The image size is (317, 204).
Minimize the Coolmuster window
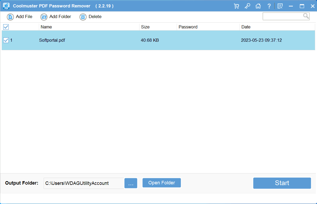click(291, 6)
